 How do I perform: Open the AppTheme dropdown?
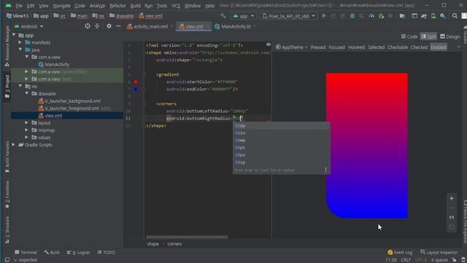tap(292, 47)
